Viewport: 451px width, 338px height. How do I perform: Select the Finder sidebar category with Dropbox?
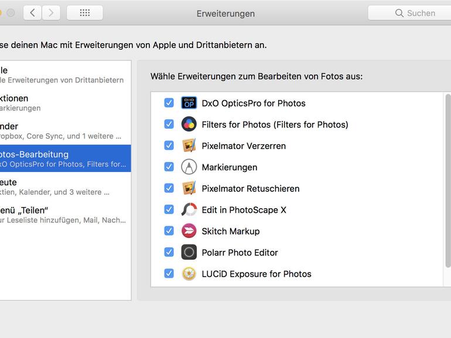coord(65,130)
